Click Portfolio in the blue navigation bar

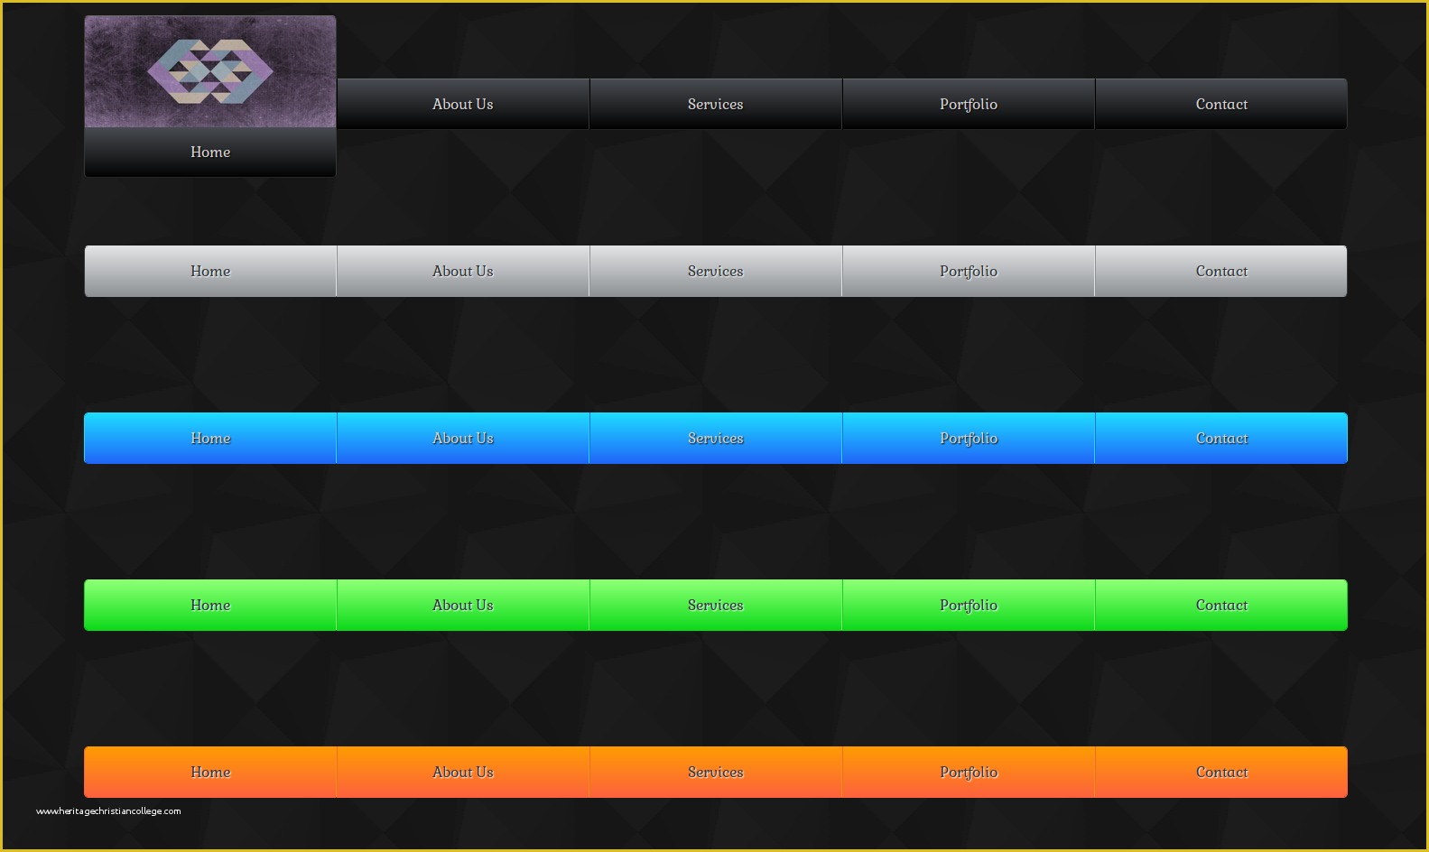point(969,438)
